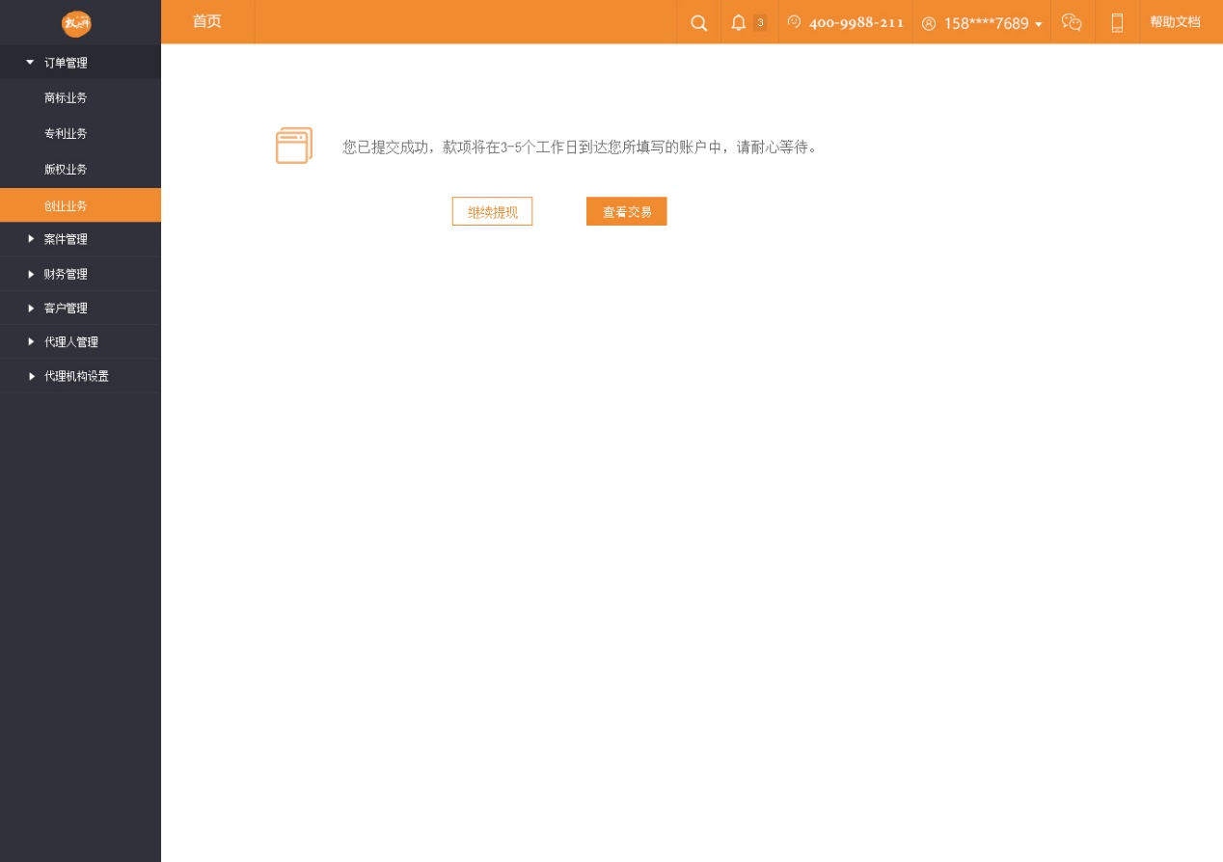Select the highlighted 创业业务 menu item

tap(66, 205)
